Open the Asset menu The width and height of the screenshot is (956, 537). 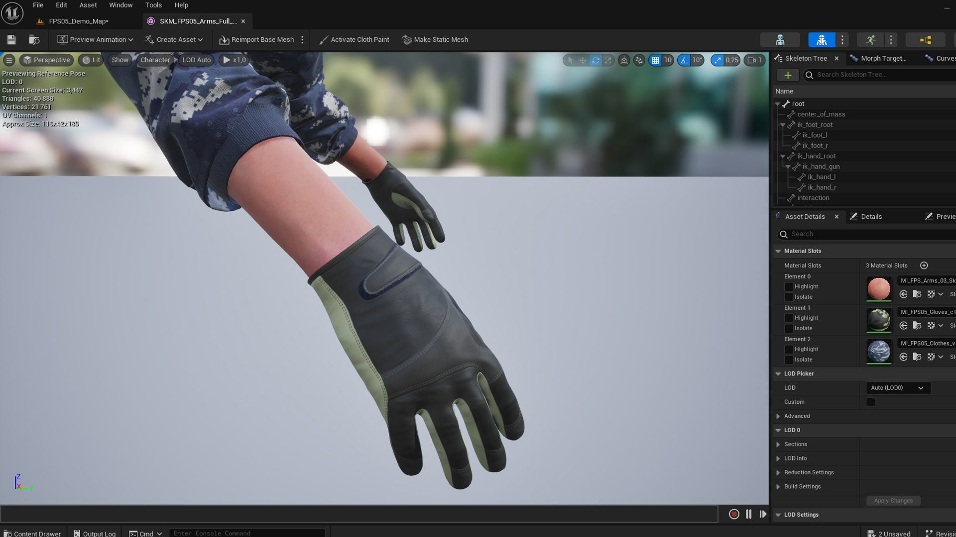tap(88, 5)
